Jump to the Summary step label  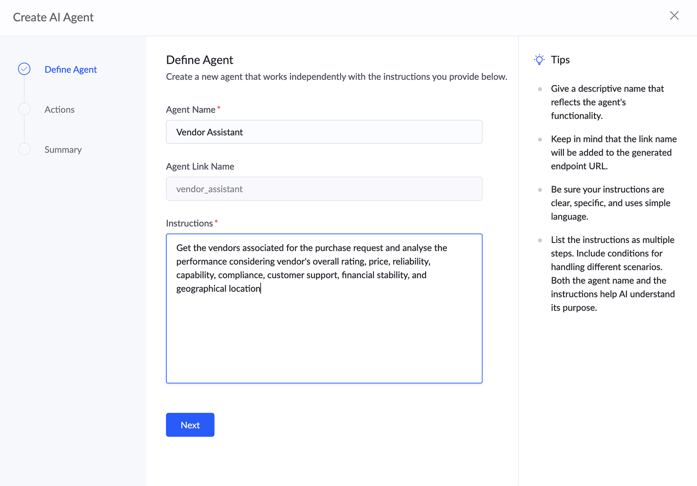[x=63, y=150]
